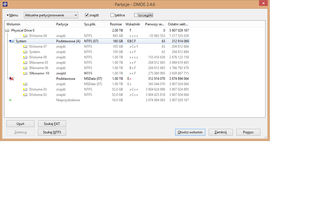This screenshot has height=203, width=324.
Task: Open the Menu dropdown
Action: pyautogui.click(x=12, y=15)
